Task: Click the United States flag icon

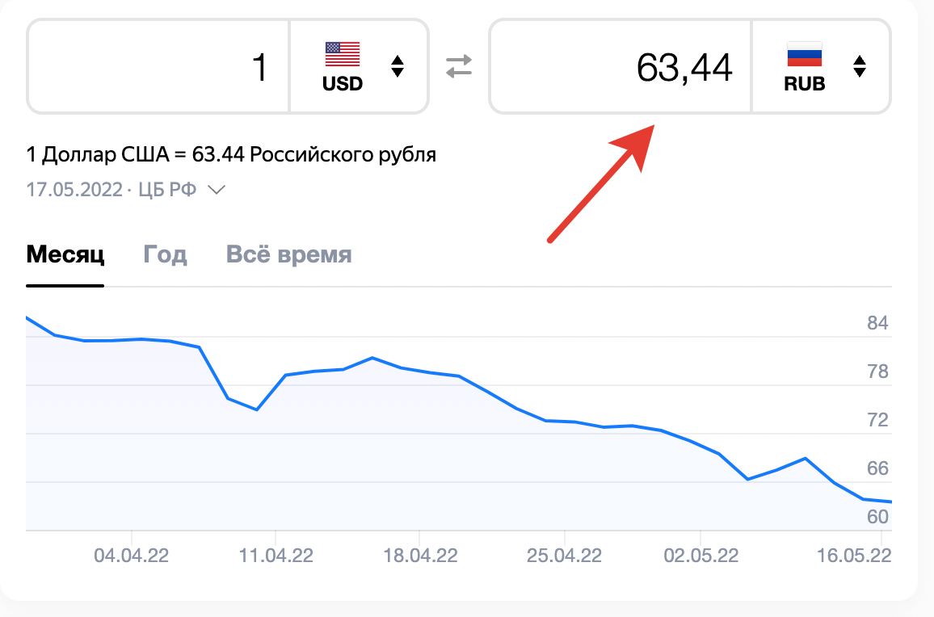Action: point(343,54)
